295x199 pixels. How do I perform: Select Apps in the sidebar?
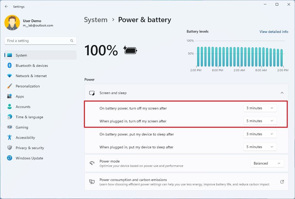click(19, 96)
